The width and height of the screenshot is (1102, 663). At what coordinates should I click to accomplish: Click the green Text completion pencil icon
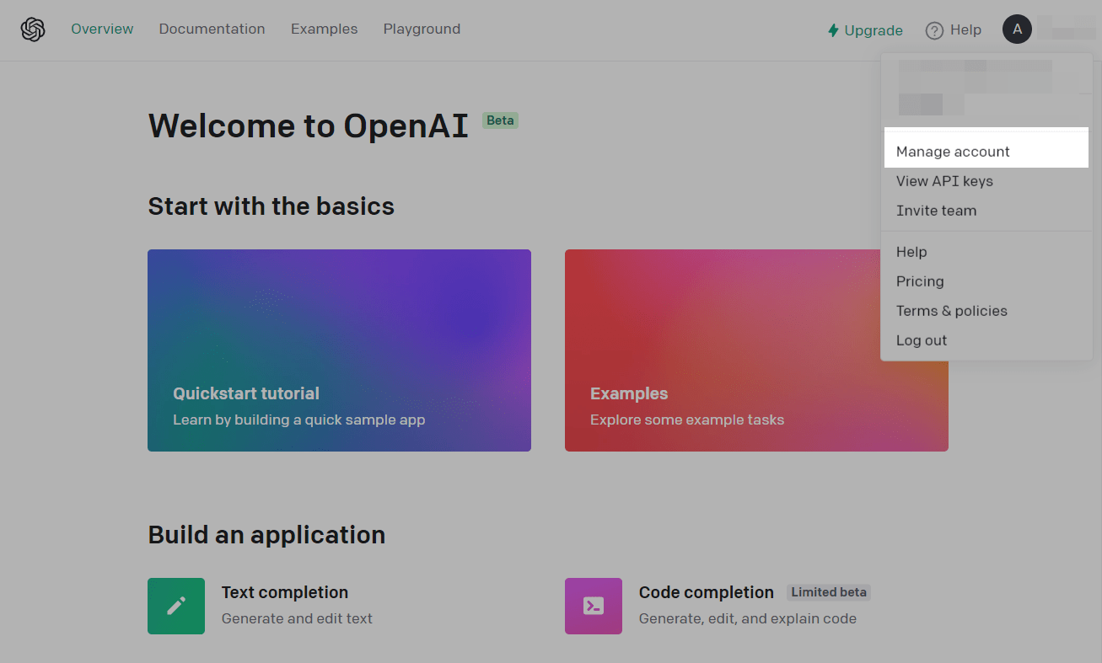(x=176, y=606)
